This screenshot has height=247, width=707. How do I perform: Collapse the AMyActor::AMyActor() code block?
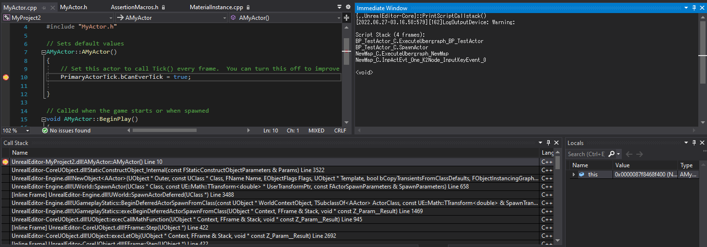coord(44,52)
